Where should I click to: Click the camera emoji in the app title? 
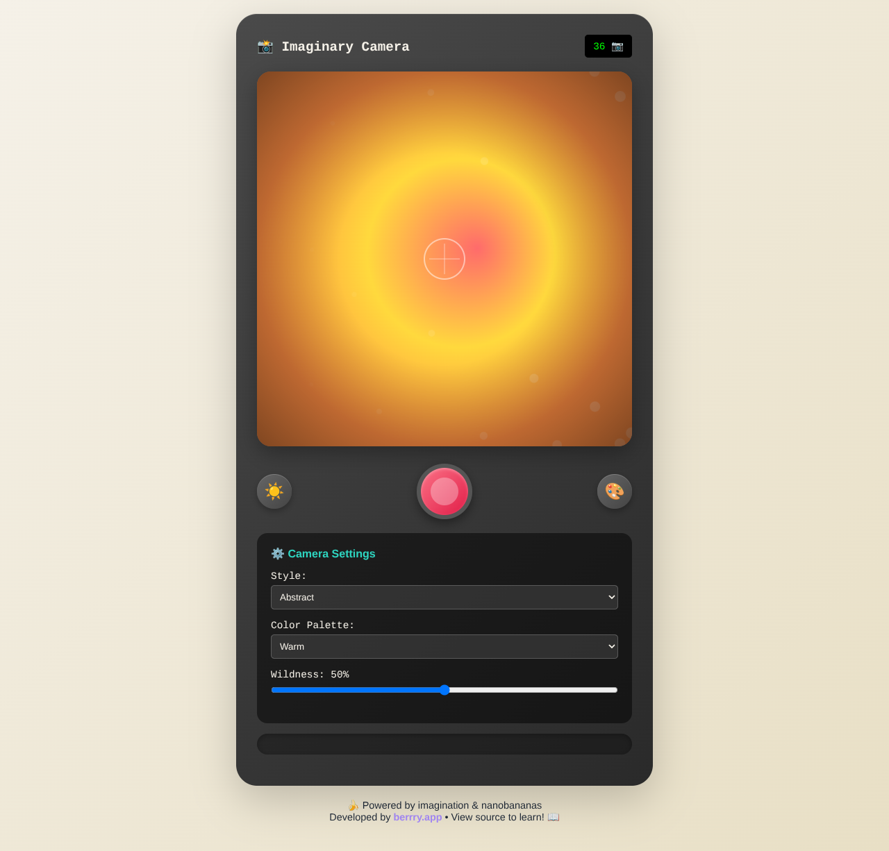click(x=265, y=46)
